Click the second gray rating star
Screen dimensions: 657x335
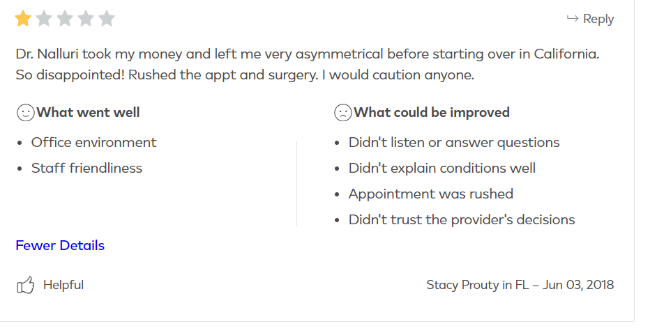point(44,19)
